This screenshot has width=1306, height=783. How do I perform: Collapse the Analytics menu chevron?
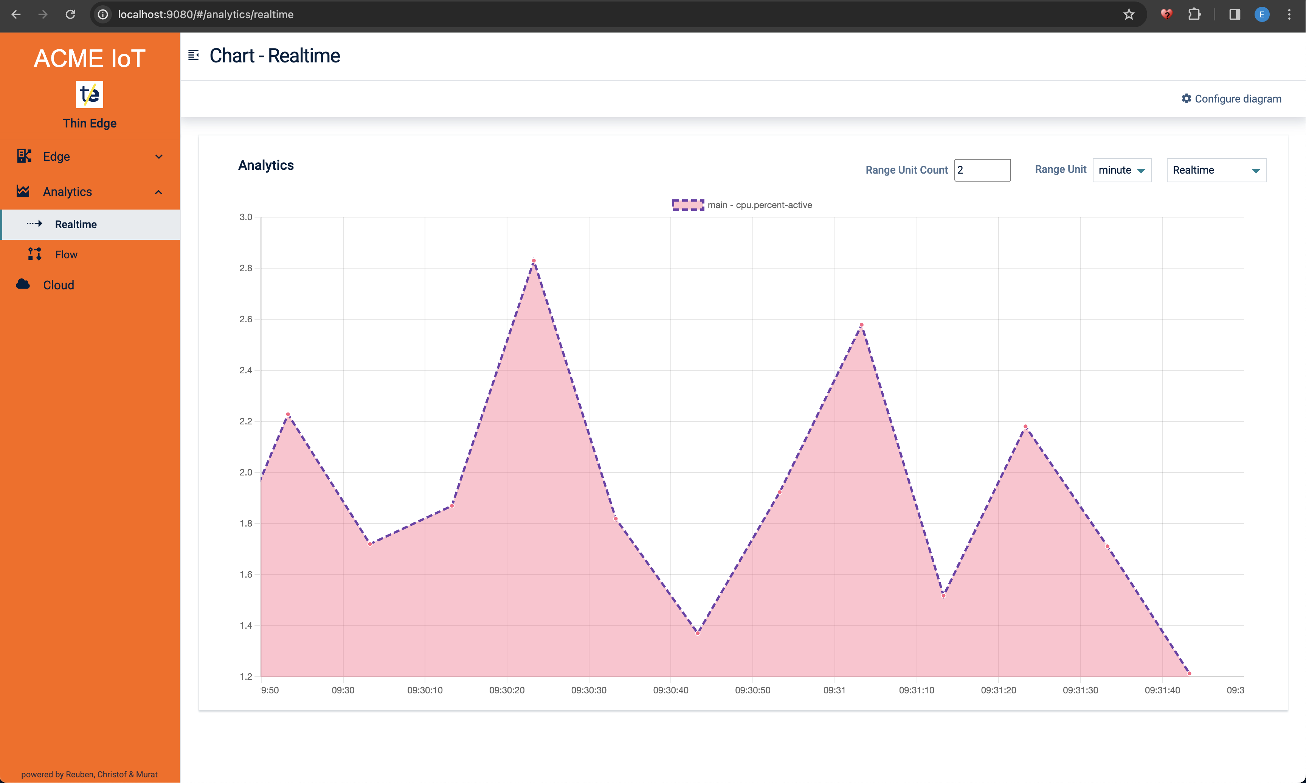tap(159, 192)
